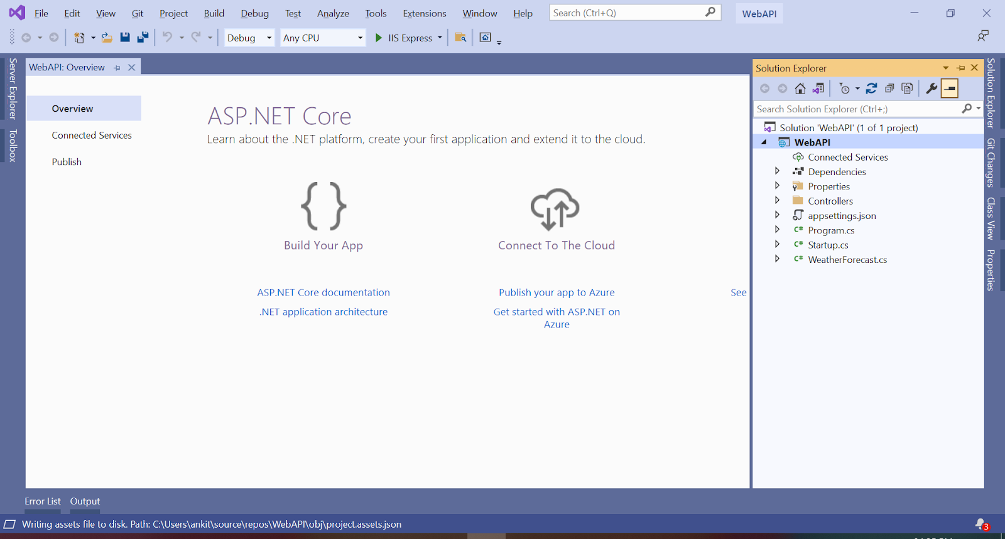
Task: Open the File menu
Action: [41, 13]
